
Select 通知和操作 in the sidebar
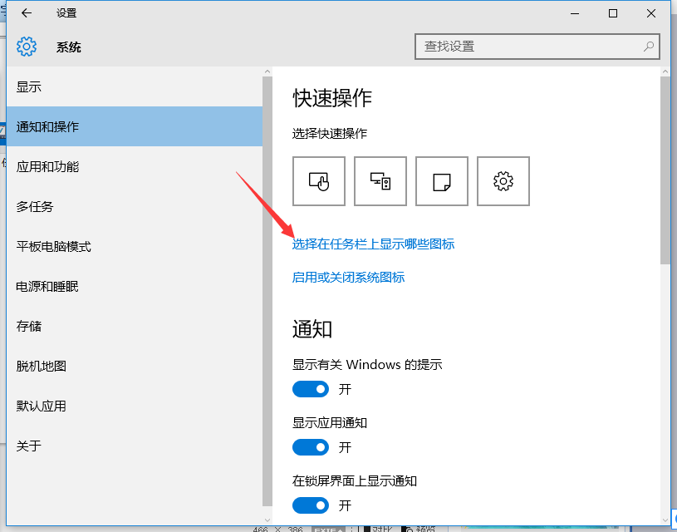click(x=135, y=126)
